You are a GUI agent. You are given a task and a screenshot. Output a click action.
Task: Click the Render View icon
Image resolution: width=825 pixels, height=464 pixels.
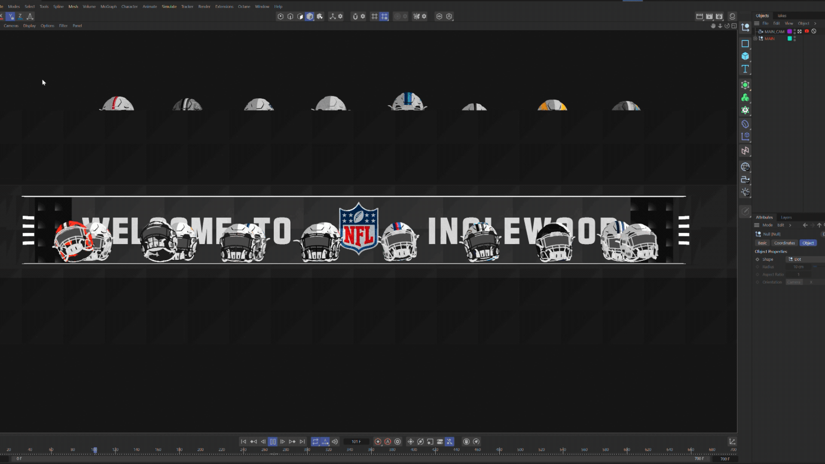pyautogui.click(x=700, y=16)
